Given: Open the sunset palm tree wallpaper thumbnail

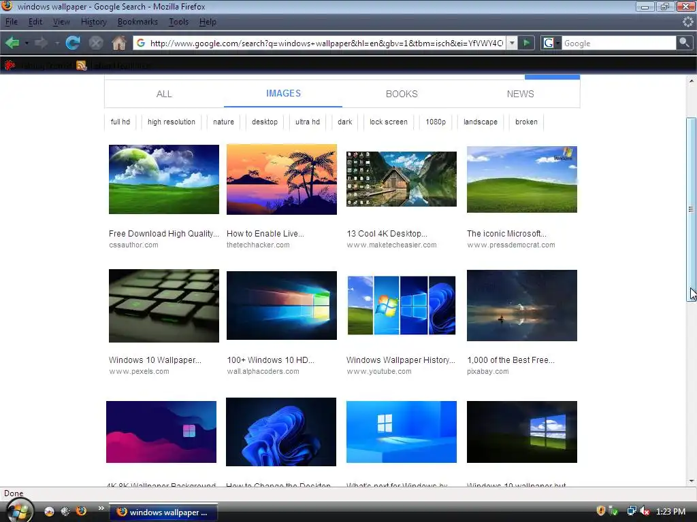Looking at the screenshot, I should coord(282,179).
